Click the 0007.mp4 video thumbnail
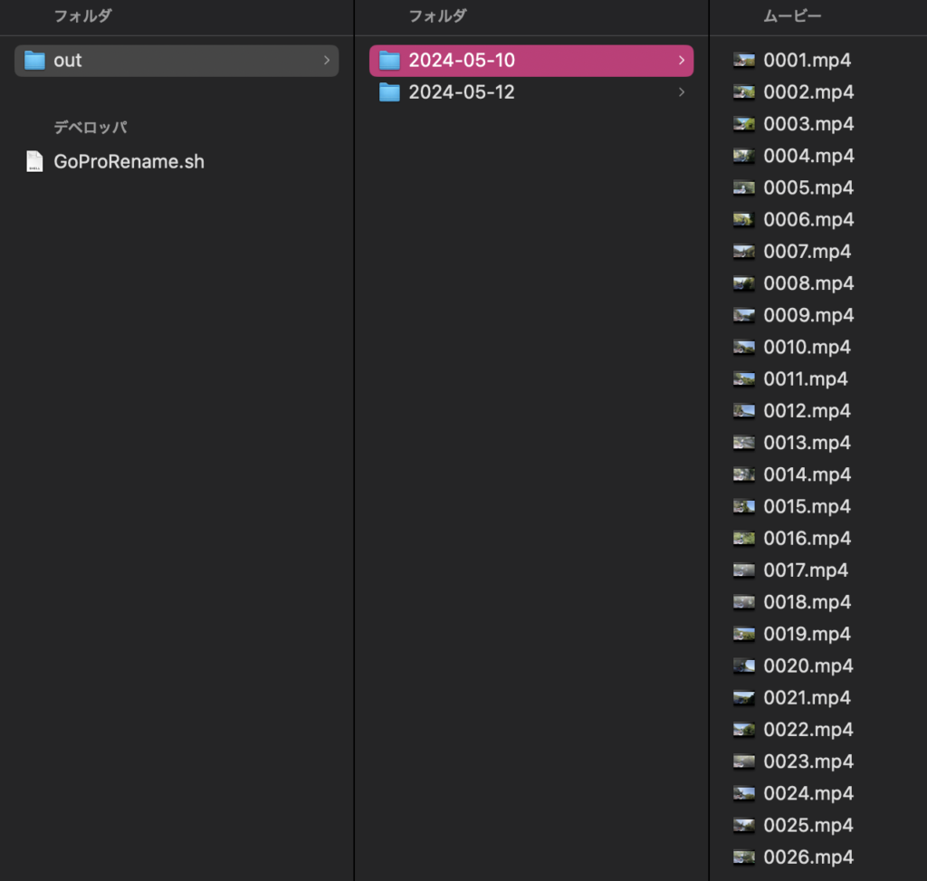 click(x=744, y=252)
